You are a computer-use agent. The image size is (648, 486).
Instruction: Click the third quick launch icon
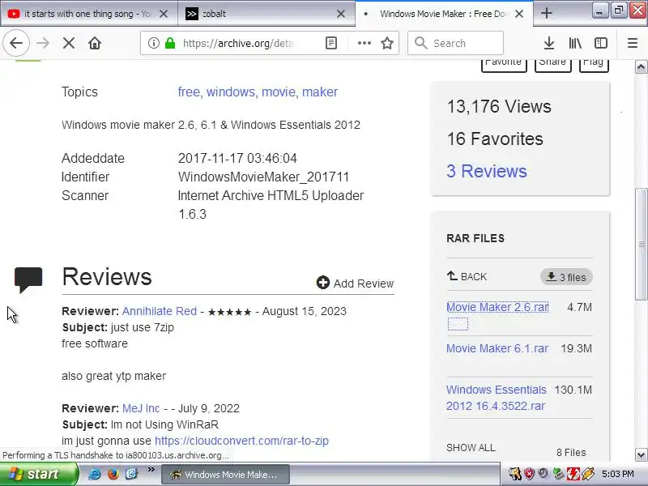pyautogui.click(x=131, y=474)
